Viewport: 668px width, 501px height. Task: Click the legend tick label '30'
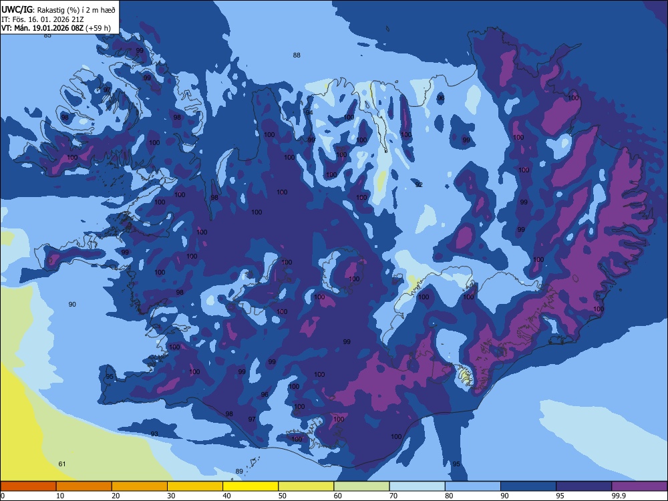tap(171, 496)
